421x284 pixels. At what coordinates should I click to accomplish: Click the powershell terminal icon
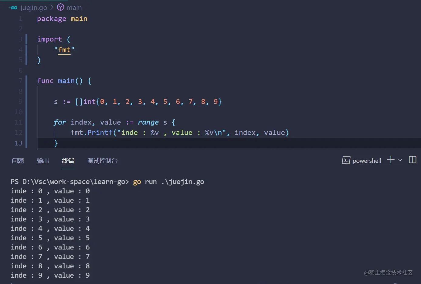point(346,160)
